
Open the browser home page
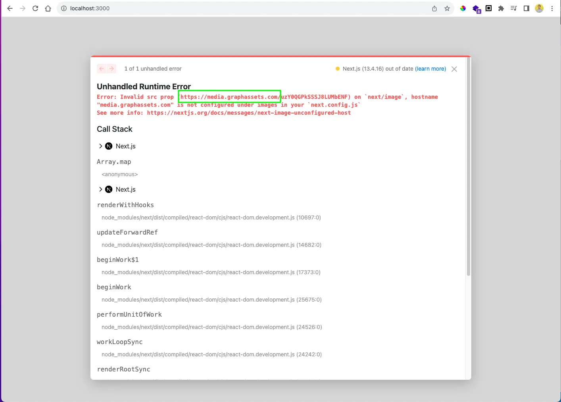point(48,8)
